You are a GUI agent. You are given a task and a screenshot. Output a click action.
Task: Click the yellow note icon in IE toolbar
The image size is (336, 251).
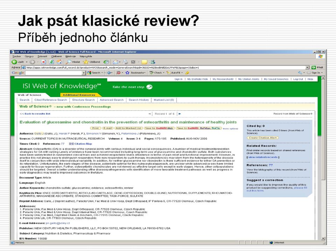(145, 62)
